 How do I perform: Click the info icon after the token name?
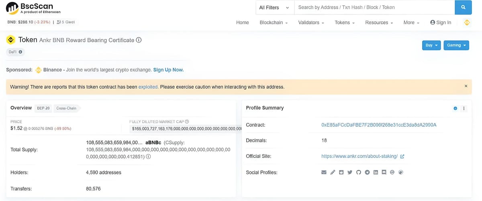(139, 40)
